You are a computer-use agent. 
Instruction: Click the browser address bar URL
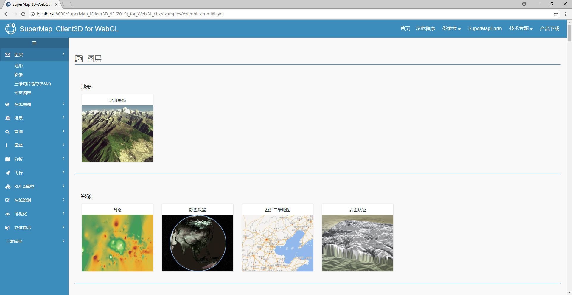130,14
